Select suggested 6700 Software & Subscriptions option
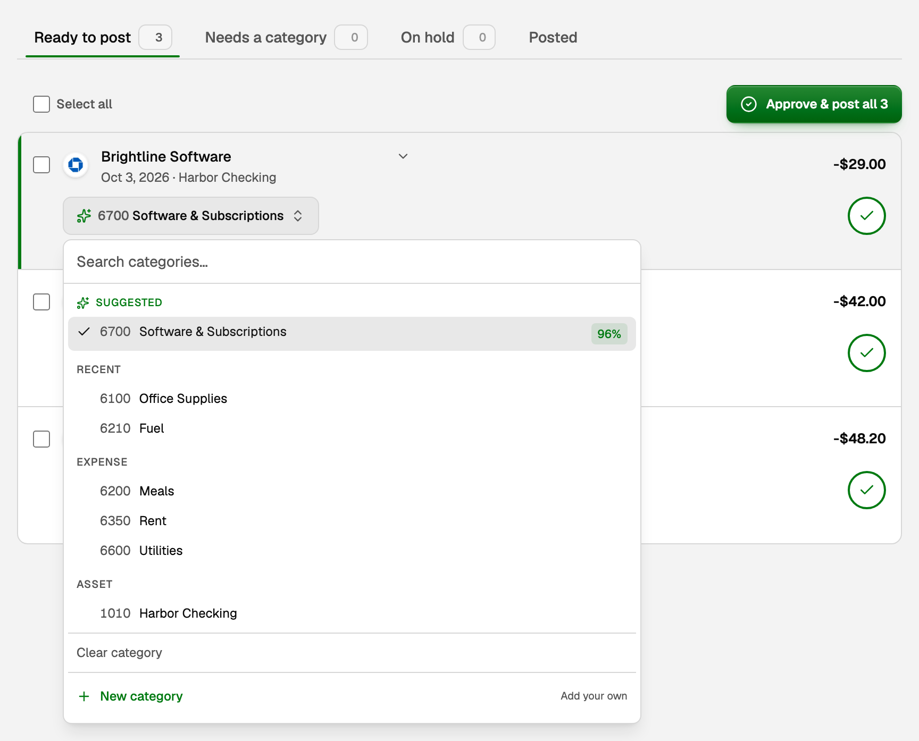919x741 pixels. tap(352, 334)
